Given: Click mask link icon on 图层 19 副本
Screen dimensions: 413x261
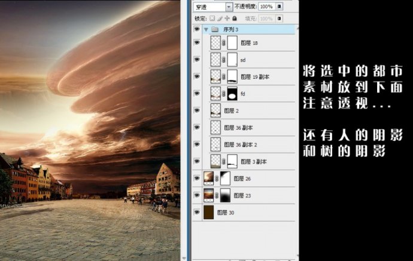Looking at the screenshot, I should (224, 77).
